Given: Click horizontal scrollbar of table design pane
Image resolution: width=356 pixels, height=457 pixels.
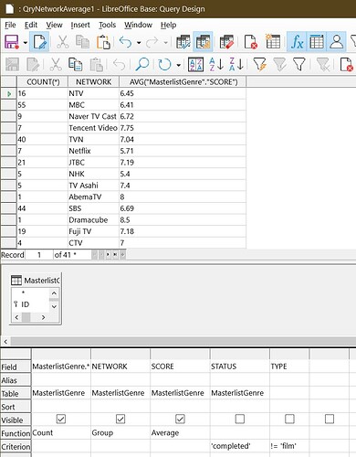Looking at the screenshot, I should point(183,341).
